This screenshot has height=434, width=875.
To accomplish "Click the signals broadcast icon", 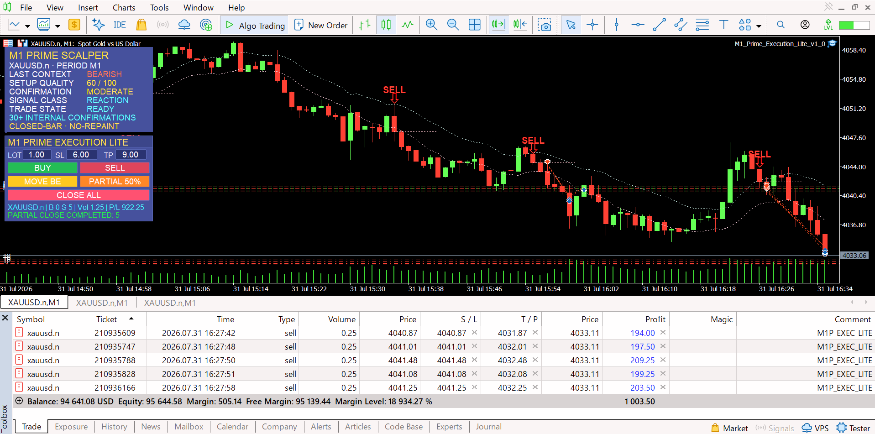I will click(x=162, y=25).
